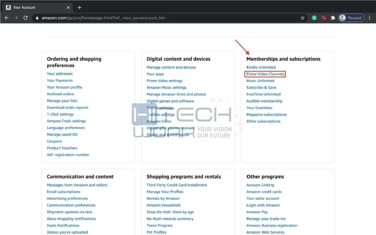Open Your apps link
Image resolution: width=376 pixels, height=235 pixels.
click(x=155, y=74)
